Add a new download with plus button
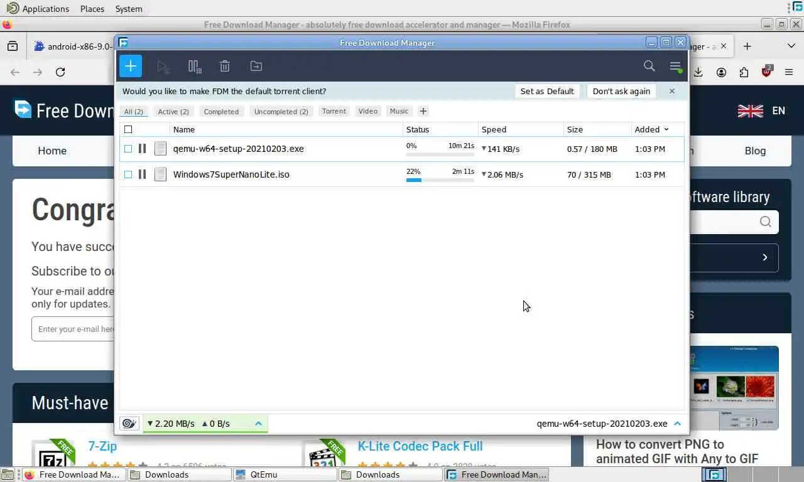Screen dimensions: 804x482 [131, 66]
